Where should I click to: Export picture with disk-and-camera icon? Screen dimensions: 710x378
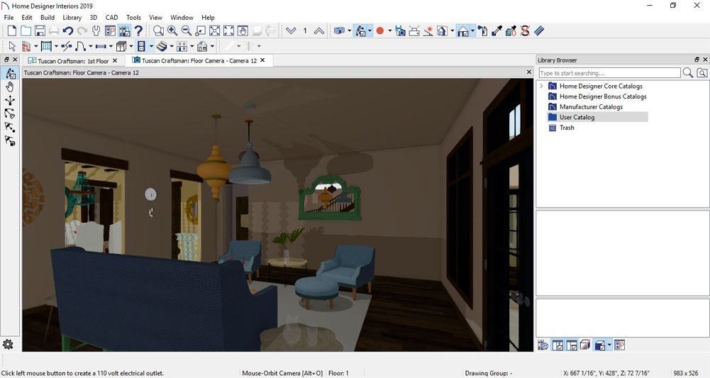[400, 30]
